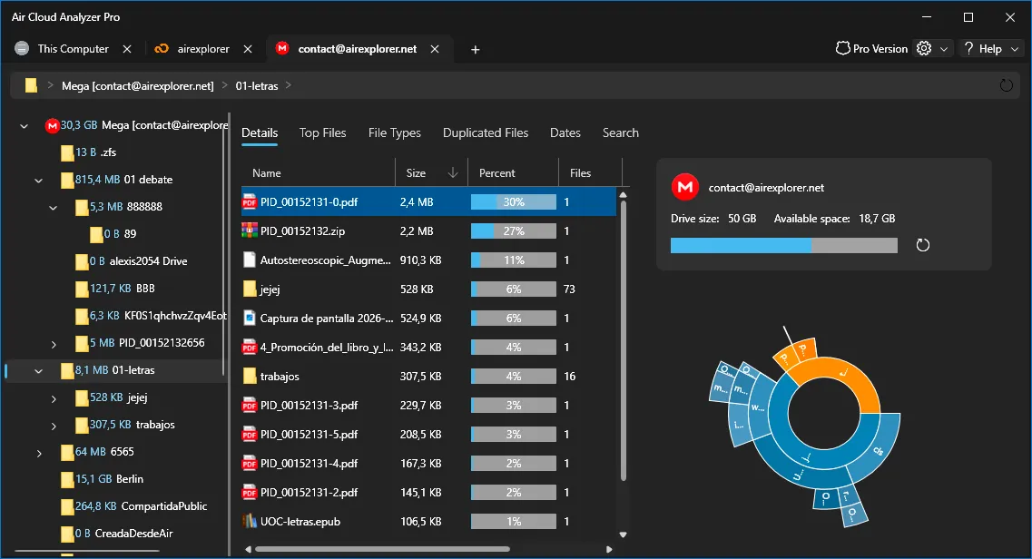
Task: Switch to the File Types tab
Action: click(x=394, y=132)
